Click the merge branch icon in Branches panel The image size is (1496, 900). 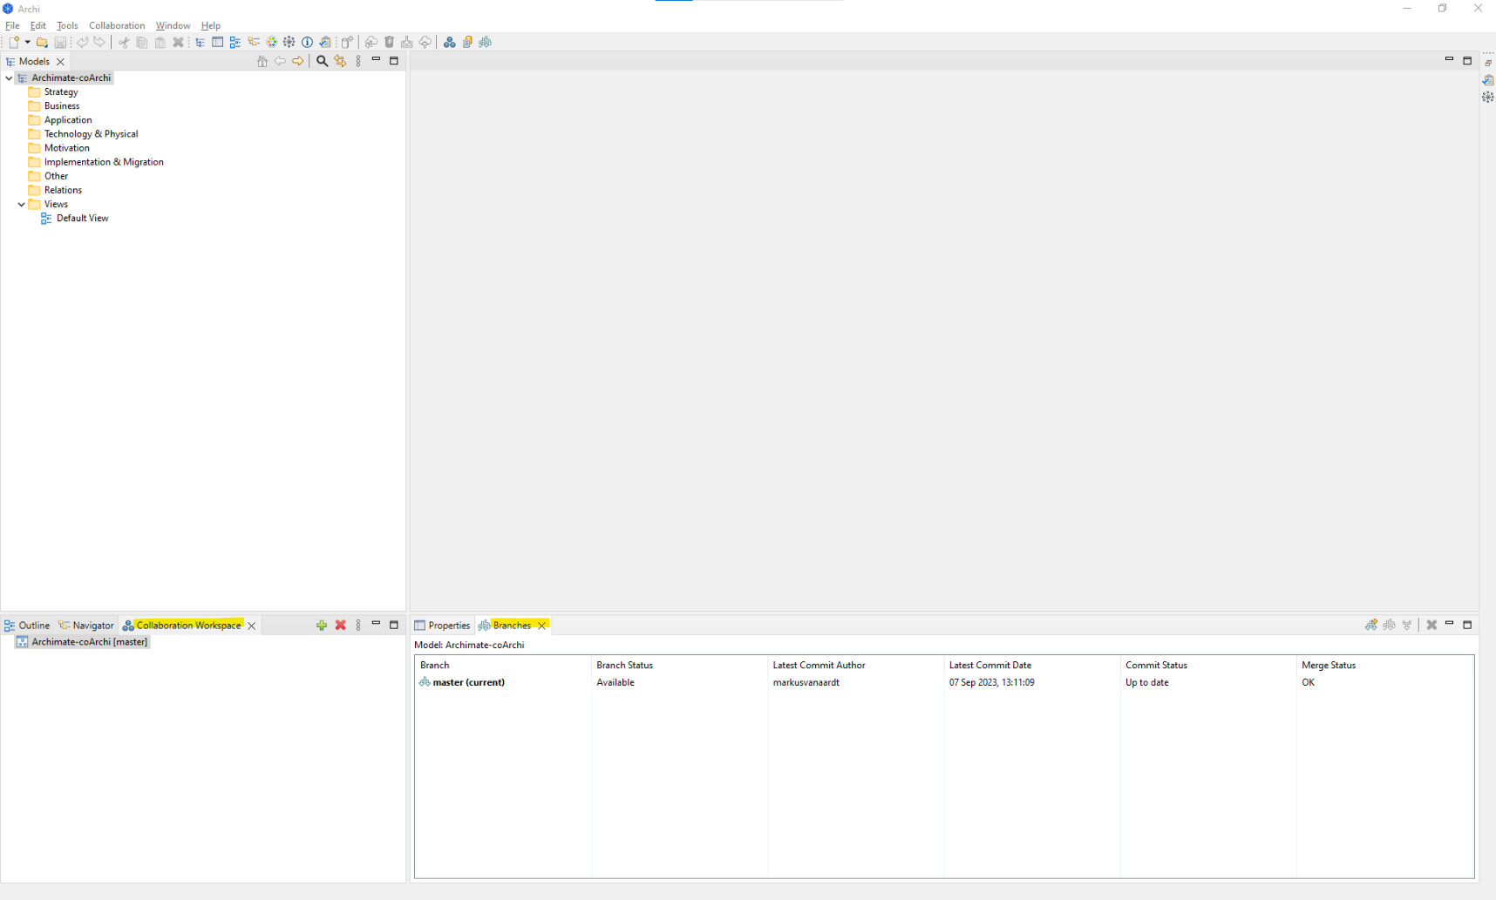[x=1407, y=625]
